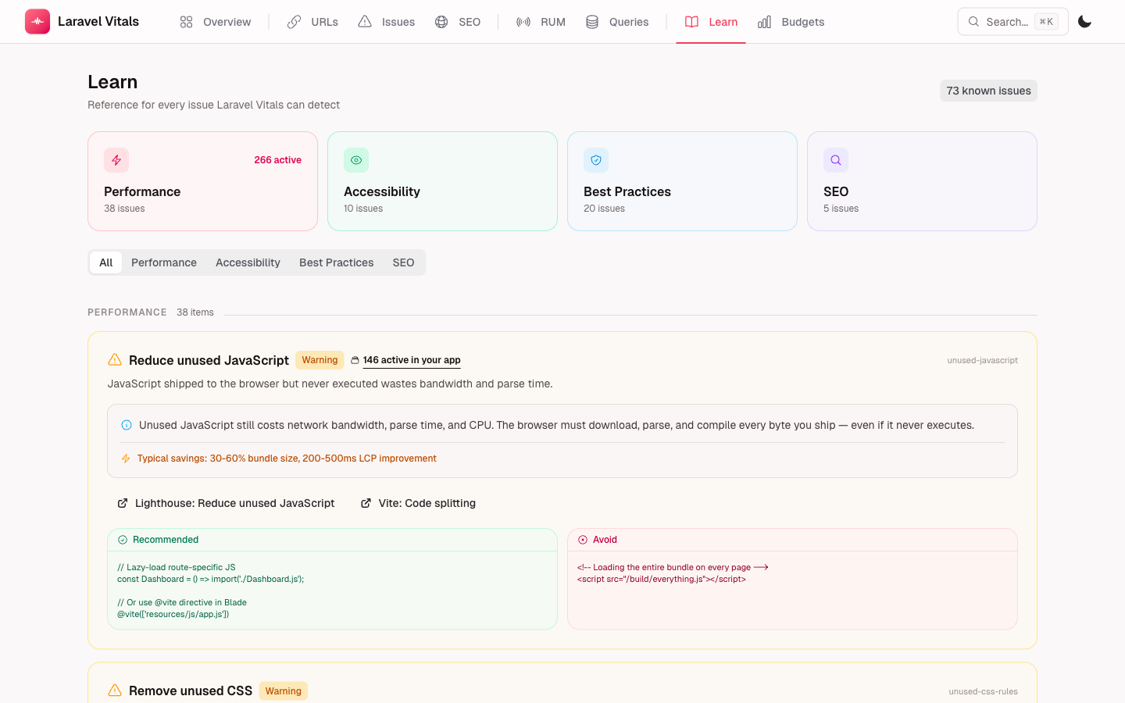
Task: Click the Reduce unused JavaScript heading
Action: click(x=209, y=360)
